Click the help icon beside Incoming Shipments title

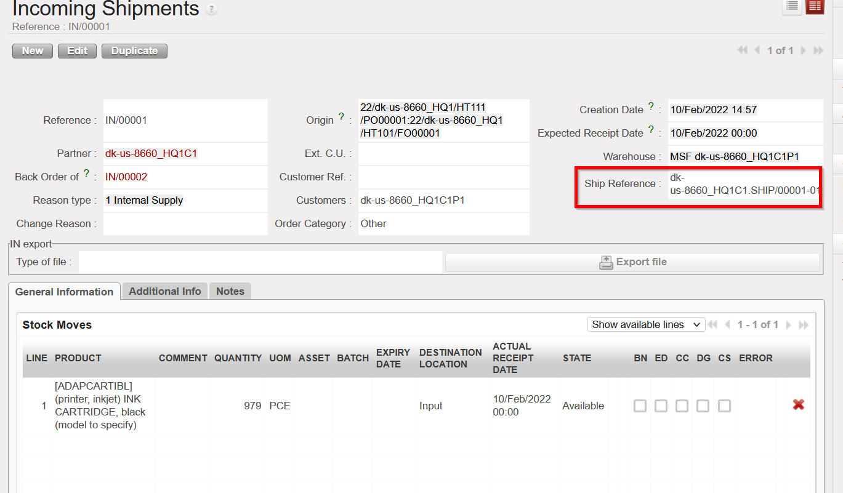[211, 10]
